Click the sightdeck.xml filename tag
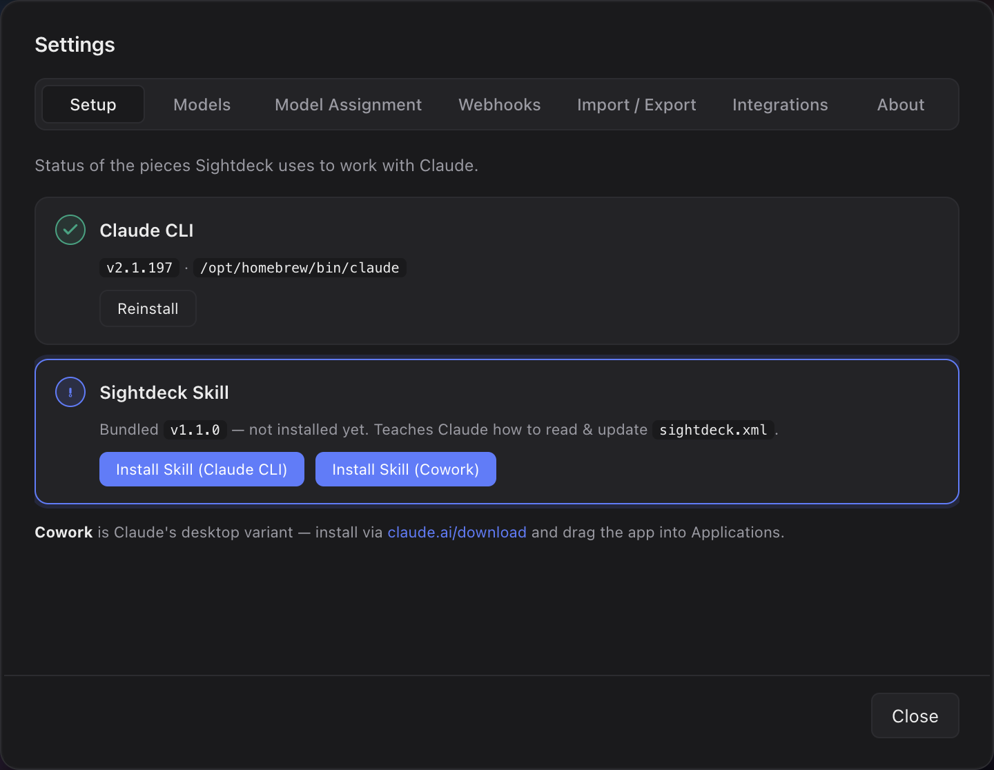994x770 pixels. (713, 430)
